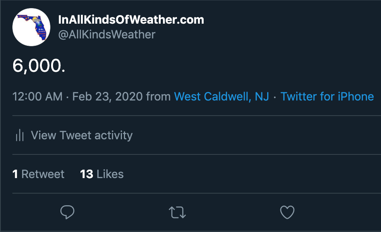Click the tweet text 6,000.
Screen dimensions: 381x232
pyautogui.click(x=39, y=66)
